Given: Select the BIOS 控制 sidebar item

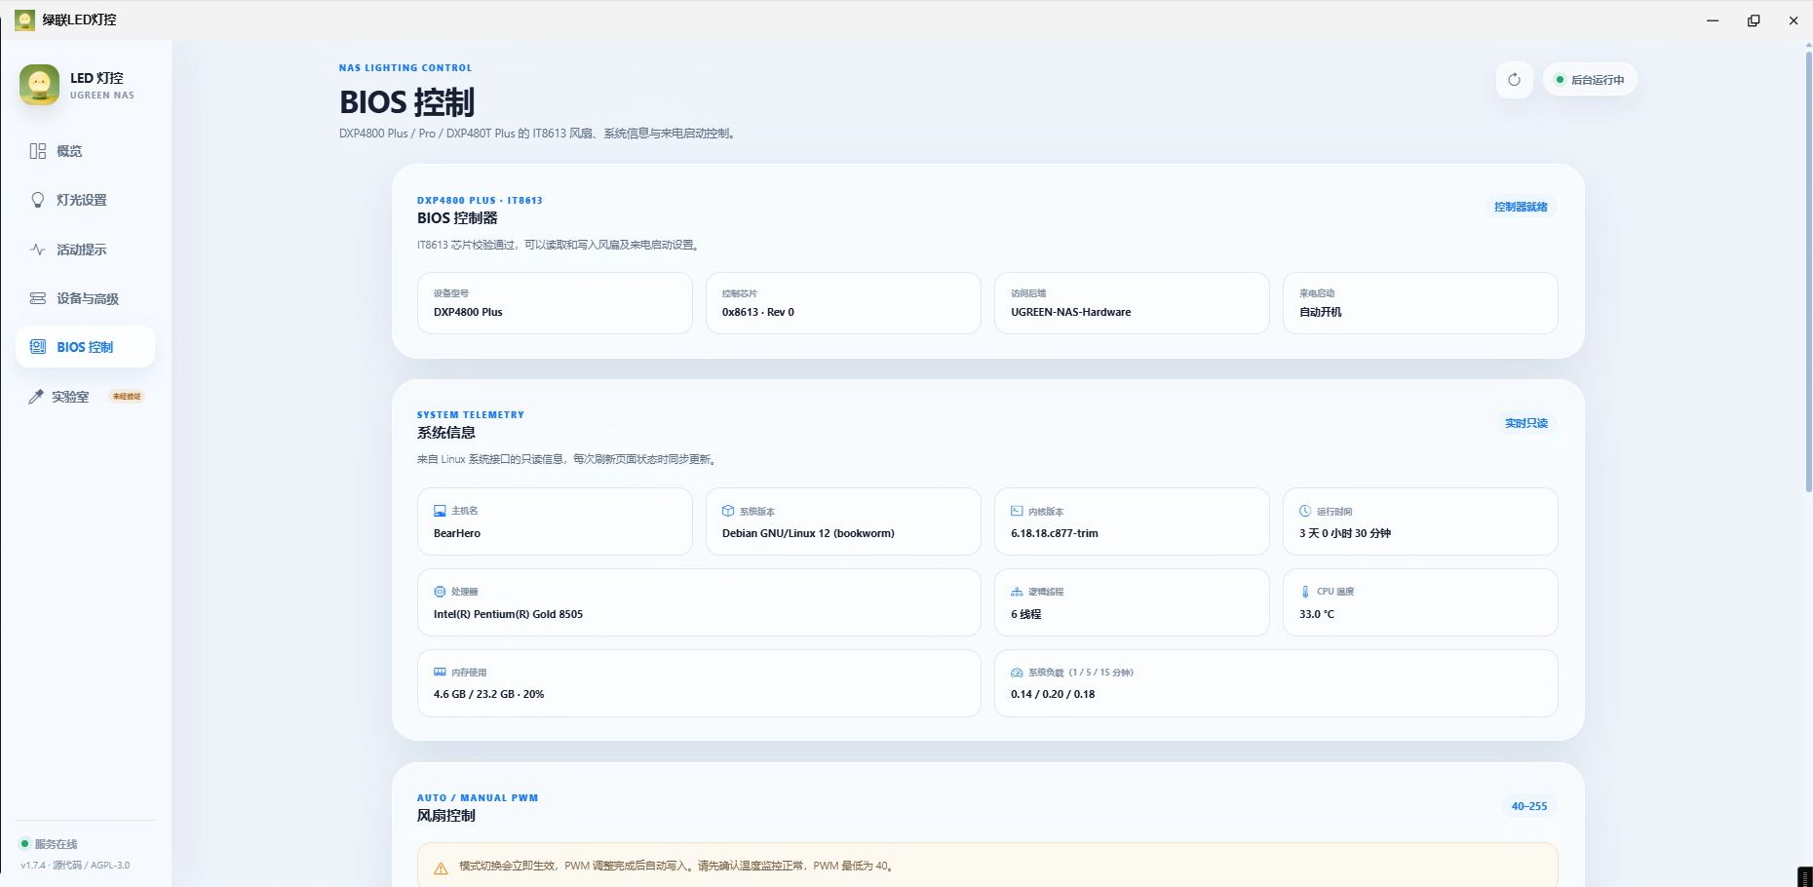Looking at the screenshot, I should (x=85, y=347).
